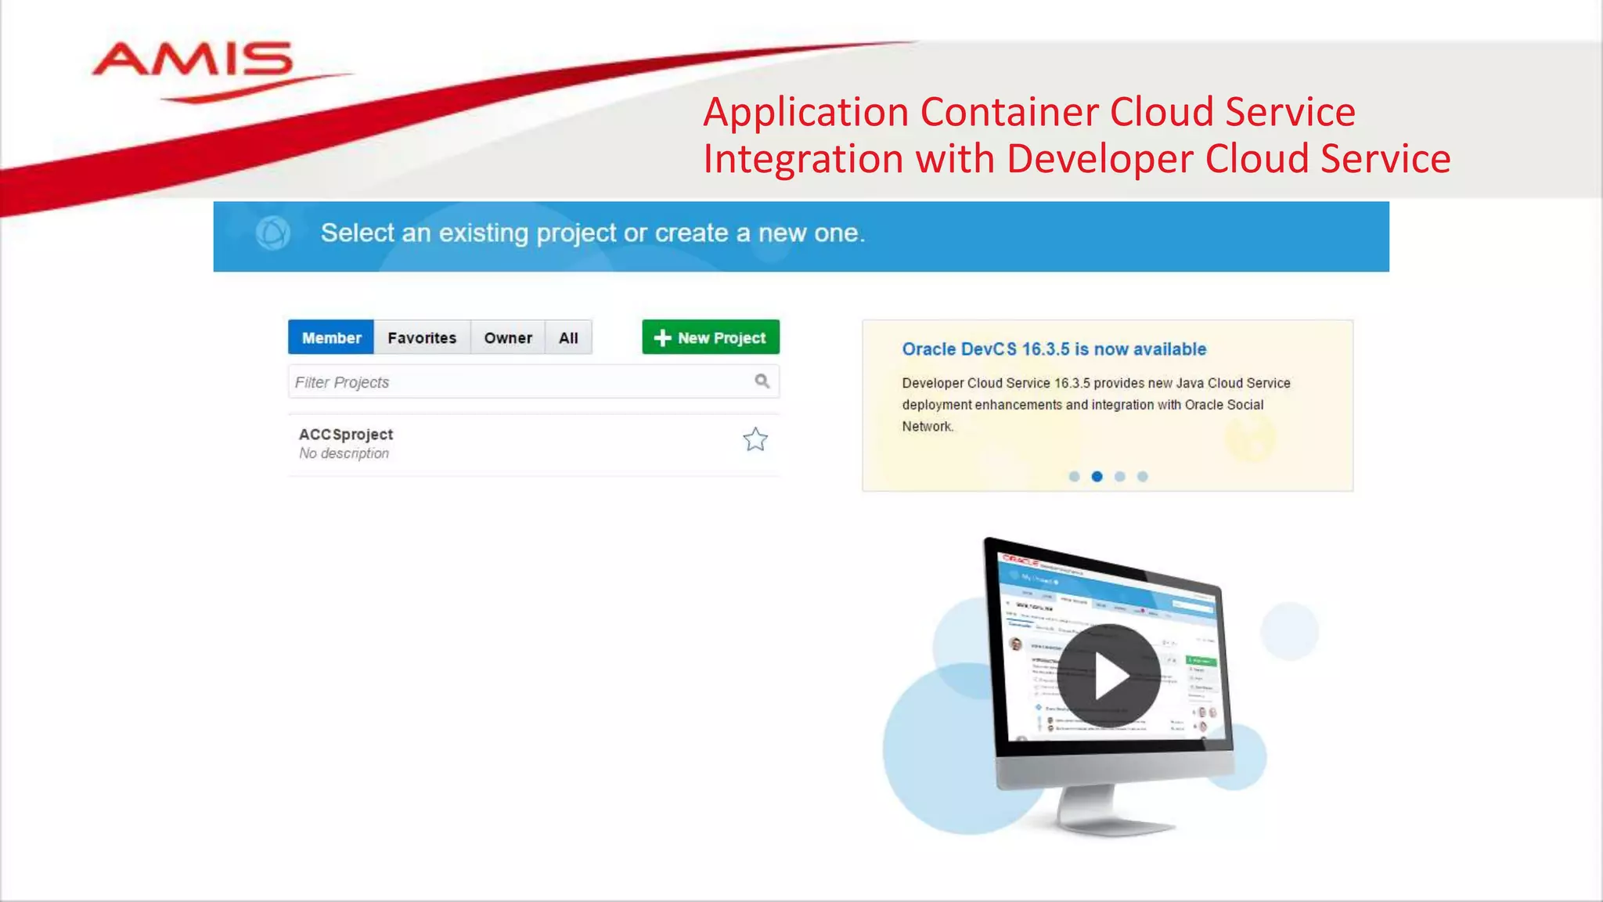Switch to the Favorites tab
This screenshot has width=1603, height=902.
coord(422,337)
